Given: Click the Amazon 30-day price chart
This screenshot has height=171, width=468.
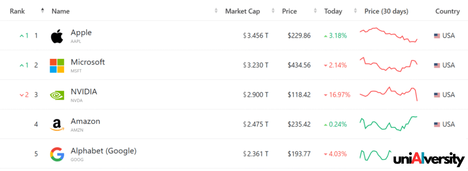Looking at the screenshot, I should click(388, 123).
